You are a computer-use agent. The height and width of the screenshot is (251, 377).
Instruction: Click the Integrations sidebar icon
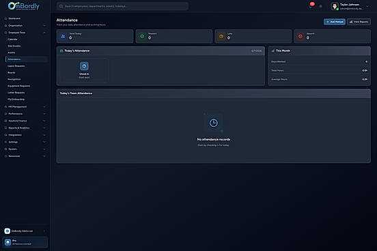pyautogui.click(x=5, y=135)
